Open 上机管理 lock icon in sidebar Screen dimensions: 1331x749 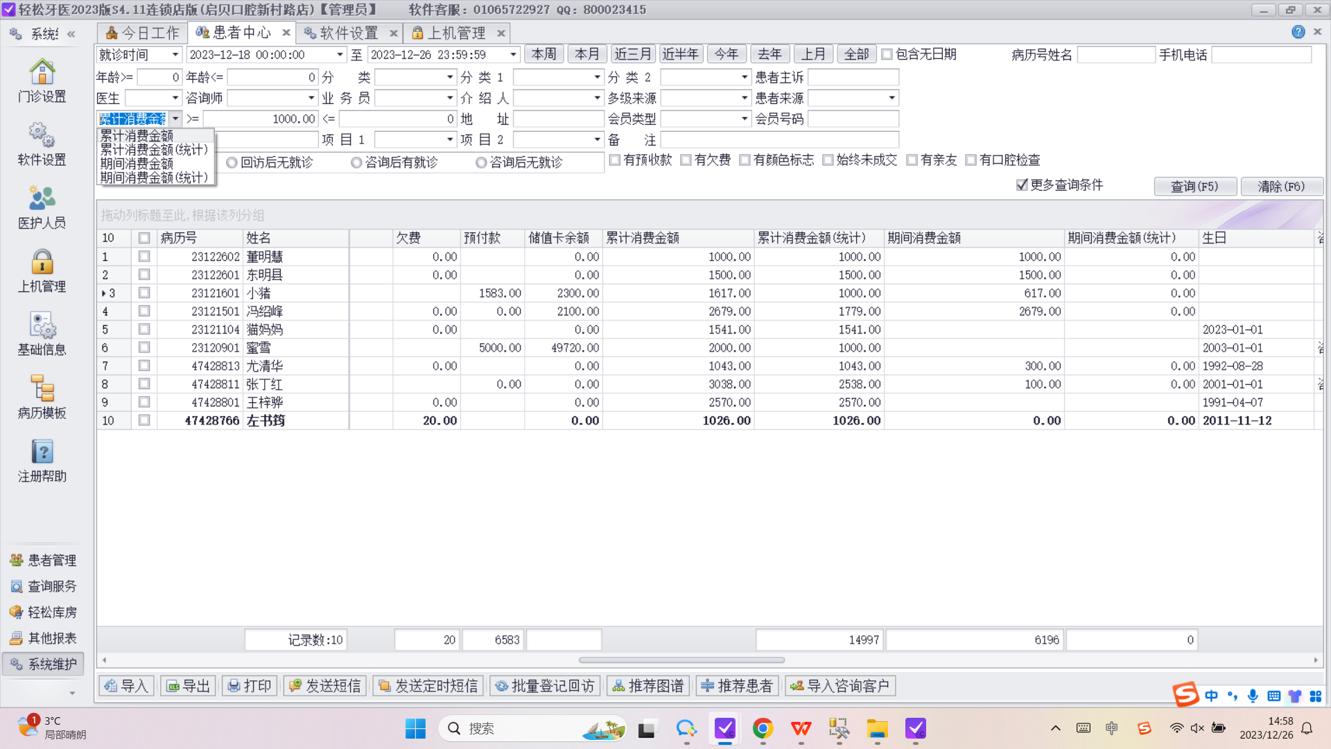[x=42, y=271]
